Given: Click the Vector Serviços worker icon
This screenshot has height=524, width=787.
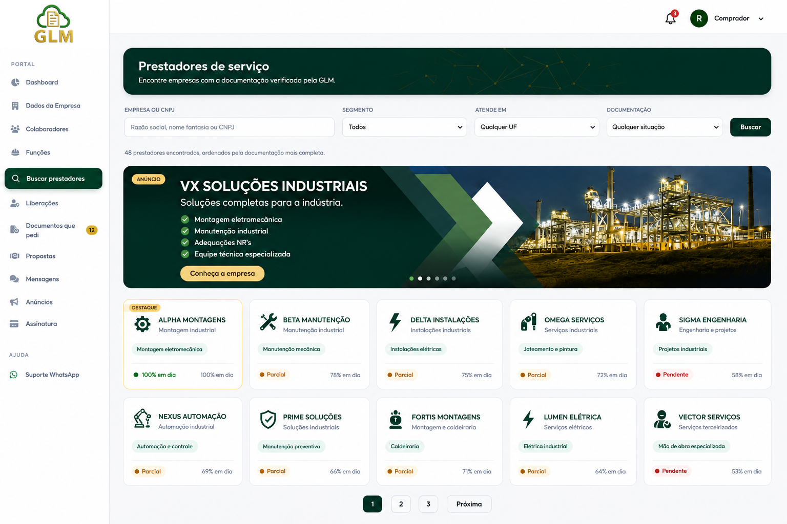Looking at the screenshot, I should [x=662, y=420].
